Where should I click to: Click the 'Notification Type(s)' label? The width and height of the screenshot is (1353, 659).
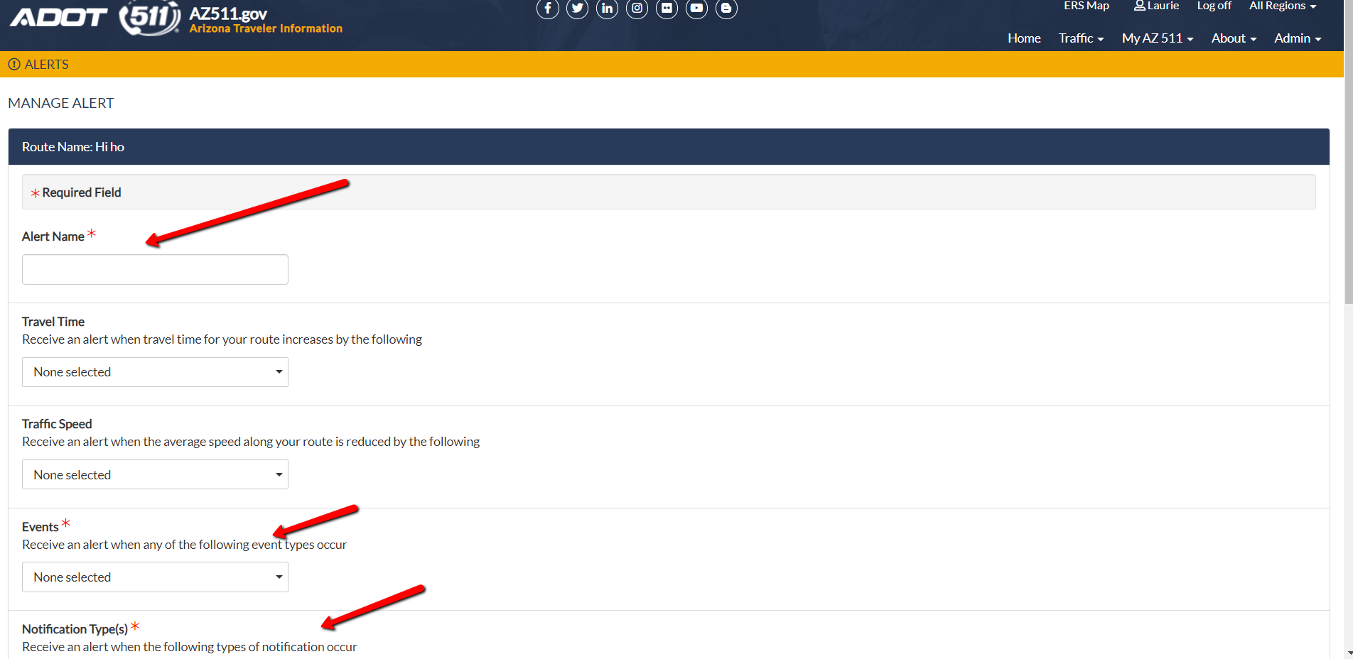coord(75,629)
